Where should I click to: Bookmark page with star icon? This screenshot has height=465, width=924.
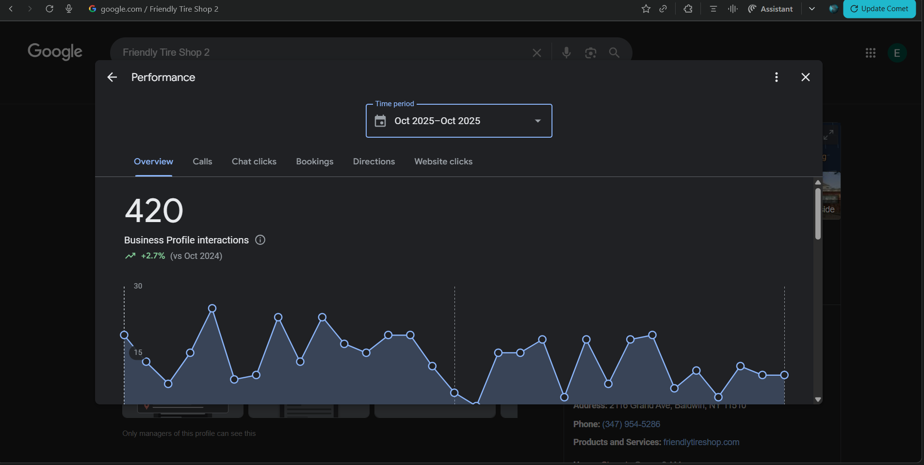tap(646, 9)
